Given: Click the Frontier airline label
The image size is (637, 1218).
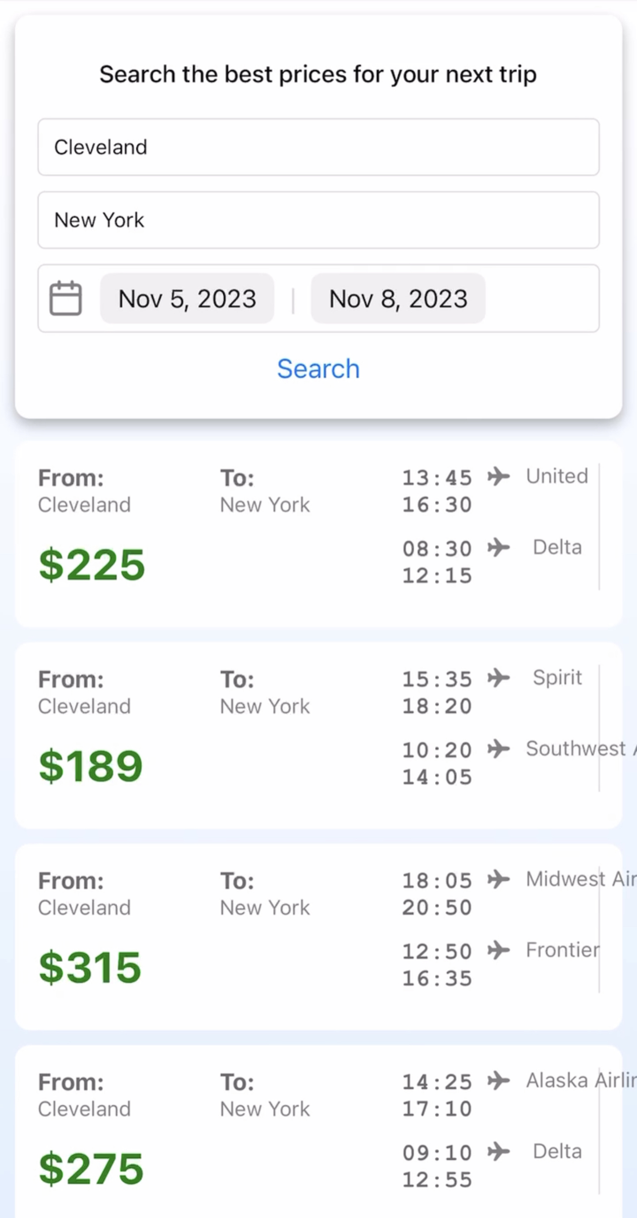Looking at the screenshot, I should click(563, 950).
